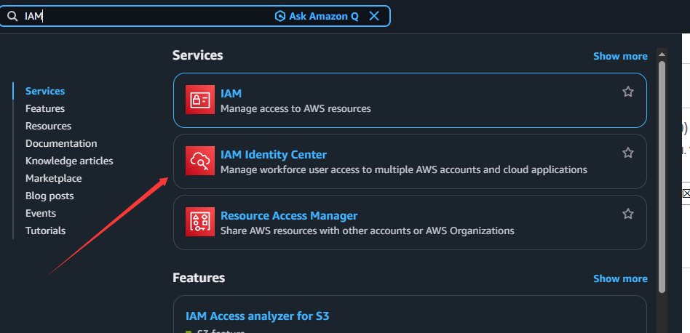Open the IAM Identity Center title link
The image size is (690, 333).
(x=274, y=155)
